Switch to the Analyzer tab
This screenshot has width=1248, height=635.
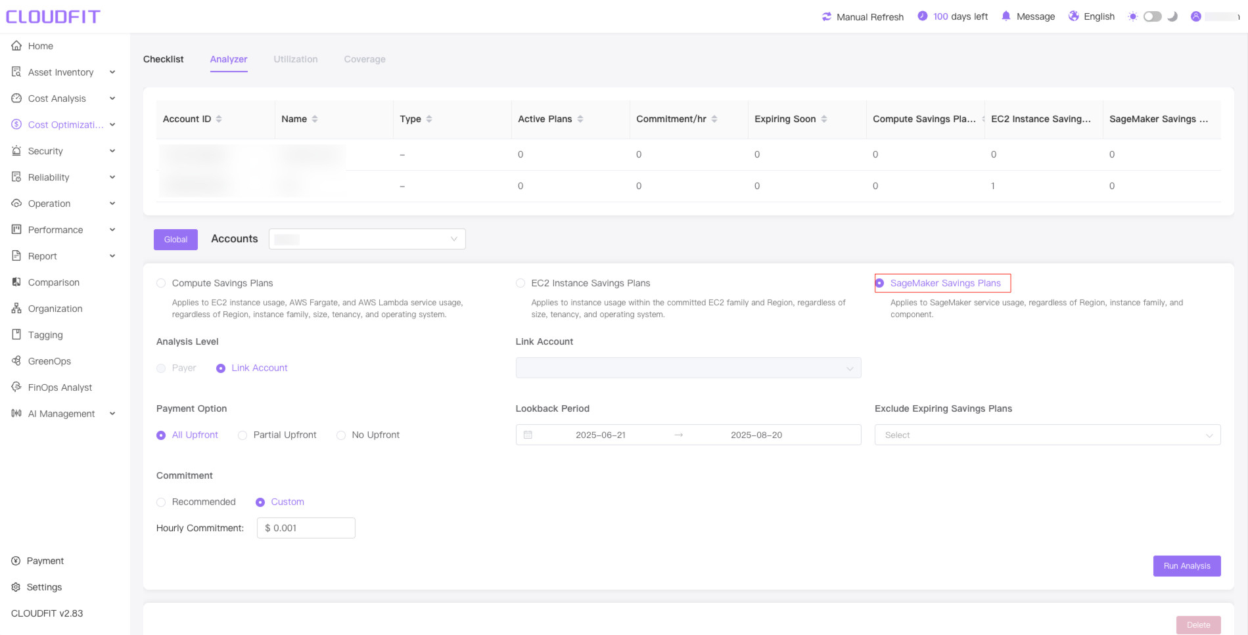pyautogui.click(x=229, y=59)
